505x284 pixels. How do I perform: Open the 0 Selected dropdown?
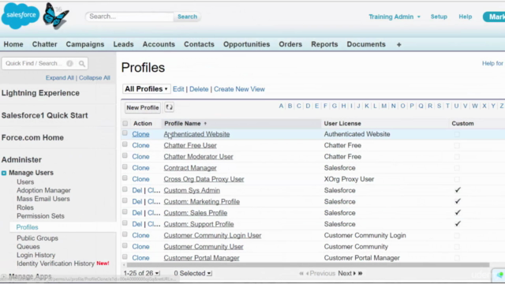click(193, 274)
